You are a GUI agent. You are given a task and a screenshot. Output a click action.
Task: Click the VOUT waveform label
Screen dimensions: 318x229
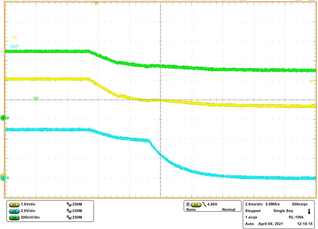(x=14, y=47)
